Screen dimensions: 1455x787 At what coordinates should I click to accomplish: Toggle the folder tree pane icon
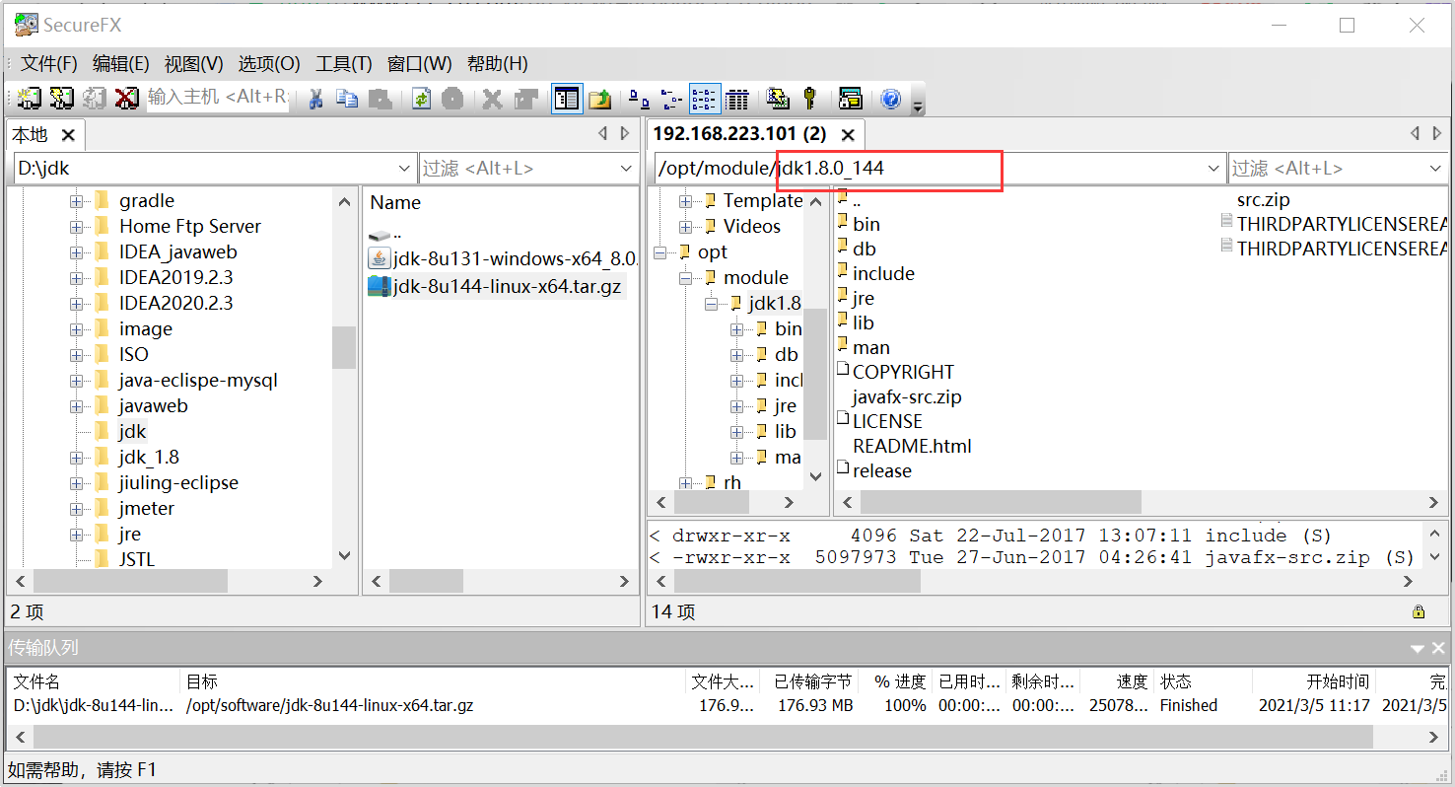[x=567, y=99]
